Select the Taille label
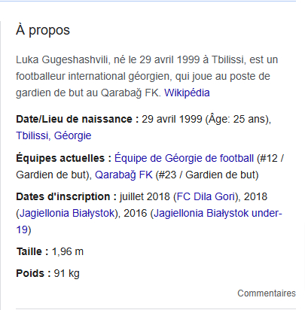The width and height of the screenshot is (305, 310). [x=32, y=251]
